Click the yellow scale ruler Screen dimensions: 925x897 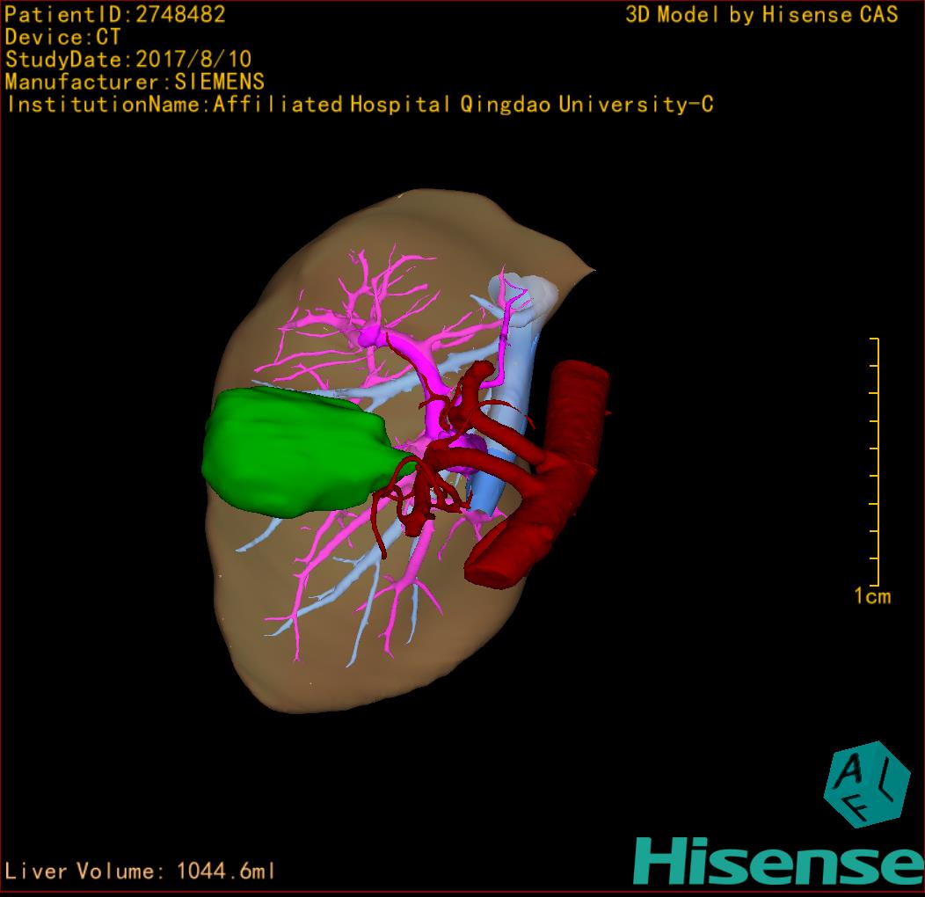click(x=875, y=462)
